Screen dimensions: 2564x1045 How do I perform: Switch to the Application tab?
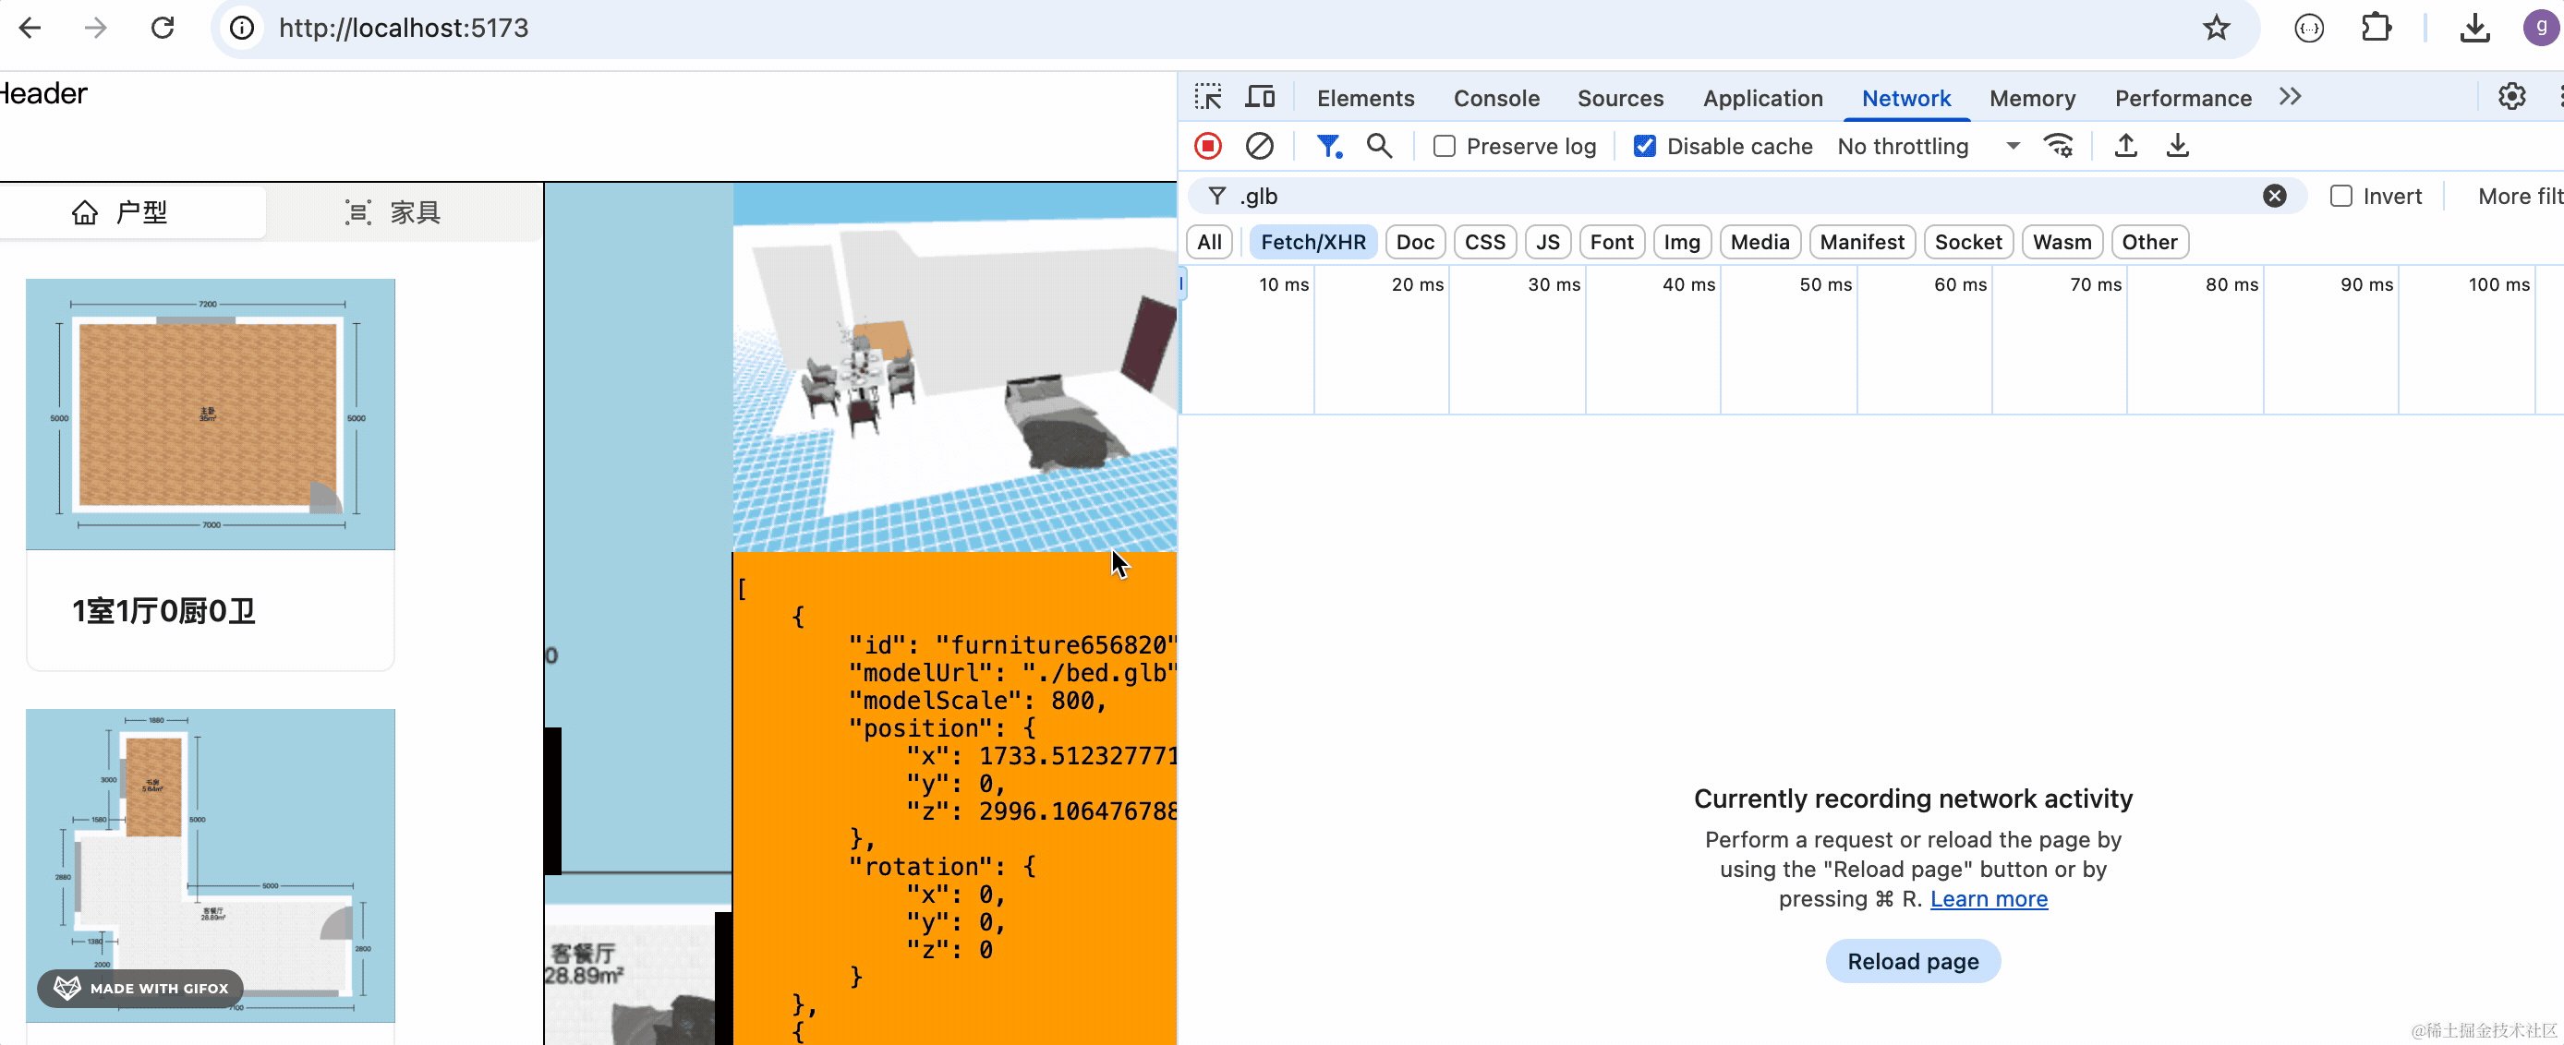pyautogui.click(x=1761, y=98)
